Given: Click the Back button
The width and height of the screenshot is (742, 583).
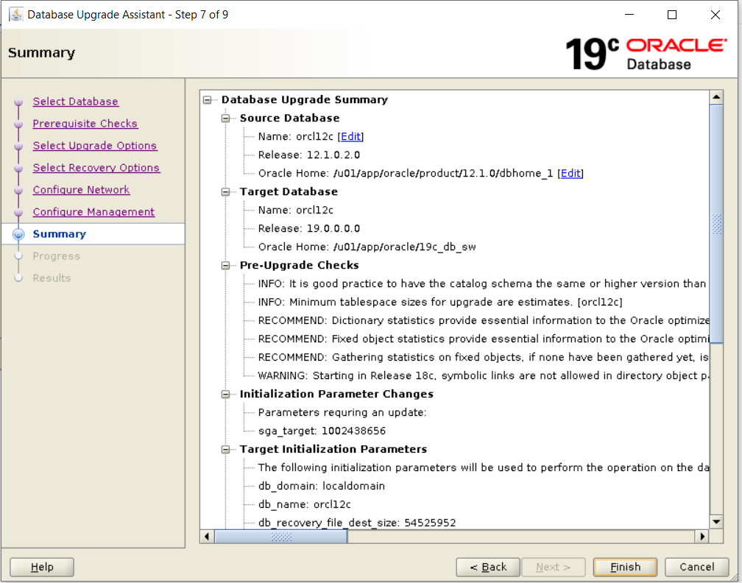Looking at the screenshot, I should [x=487, y=567].
